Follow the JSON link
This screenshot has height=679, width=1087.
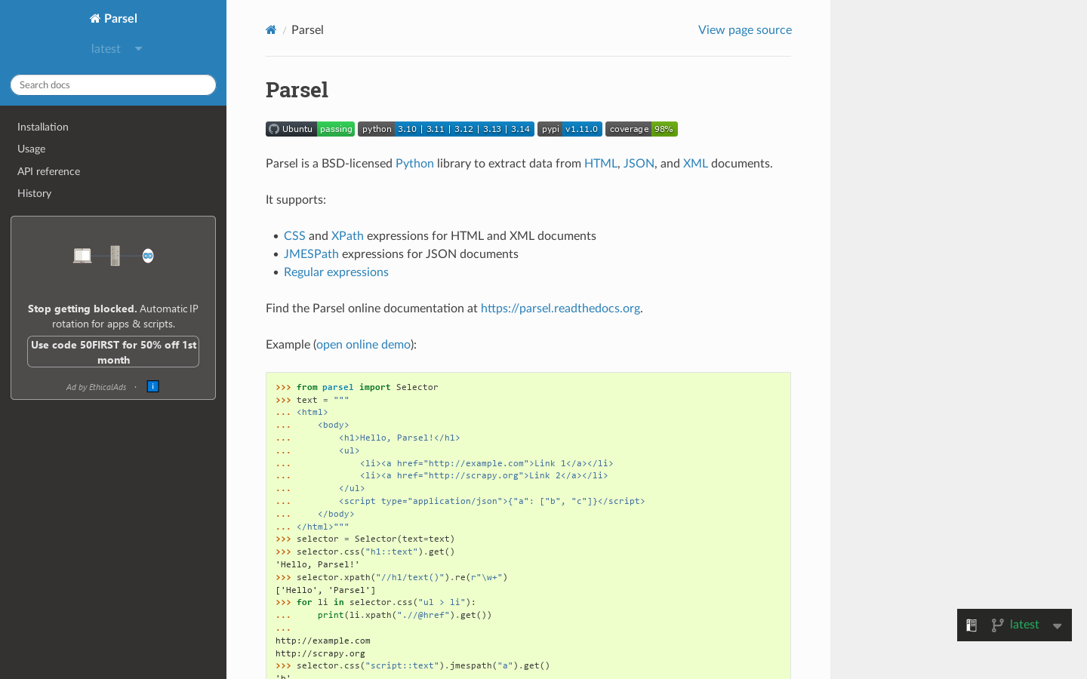(x=639, y=163)
